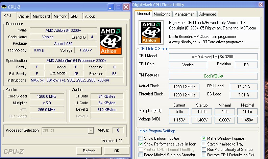Click the AMD Athlon 64 logo in CPU-Z
This screenshot has width=268, height=159.
111,41
